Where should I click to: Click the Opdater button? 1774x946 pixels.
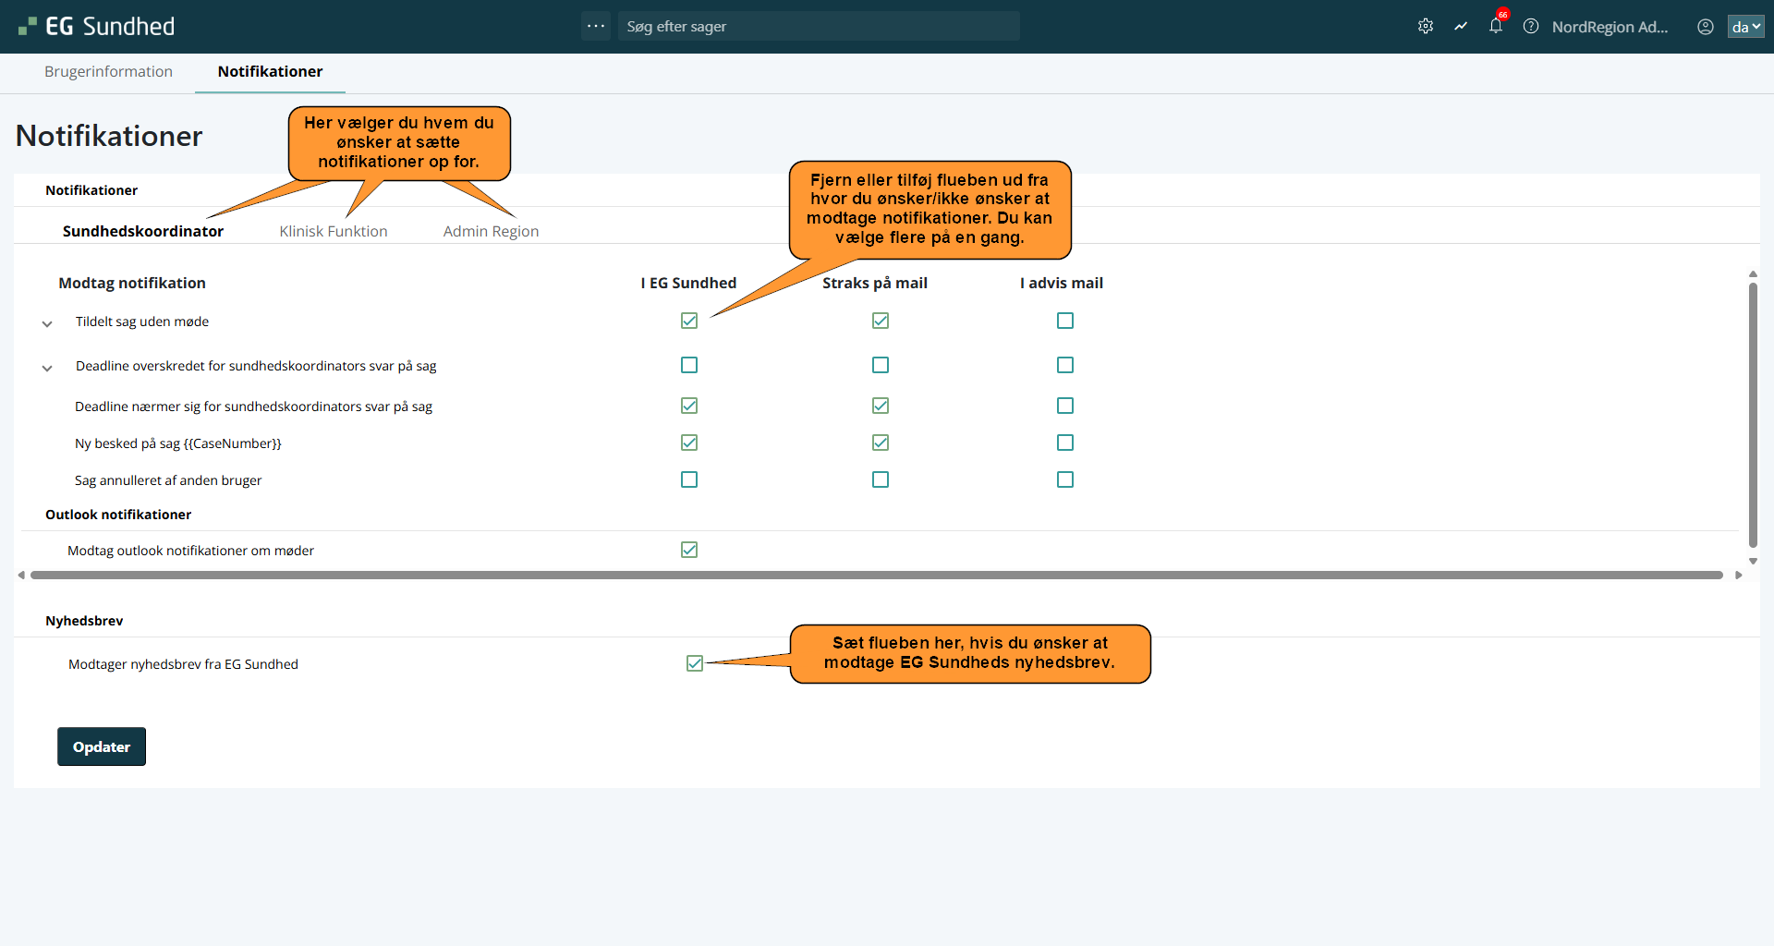click(x=102, y=746)
